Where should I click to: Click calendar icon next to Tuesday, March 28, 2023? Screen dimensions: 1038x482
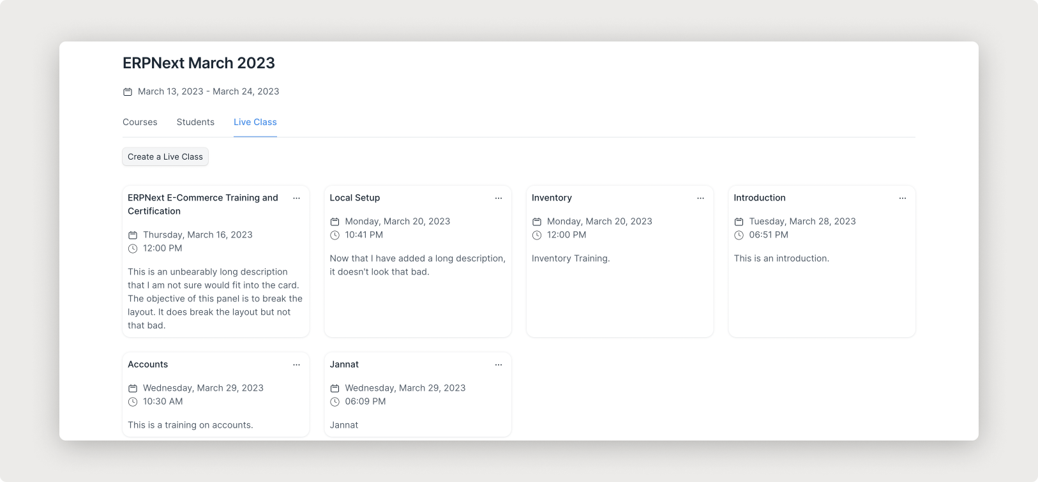pos(739,222)
